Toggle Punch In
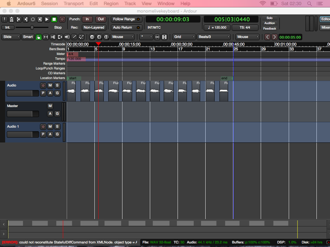Screen dimensions: 330x247 tap(87, 19)
